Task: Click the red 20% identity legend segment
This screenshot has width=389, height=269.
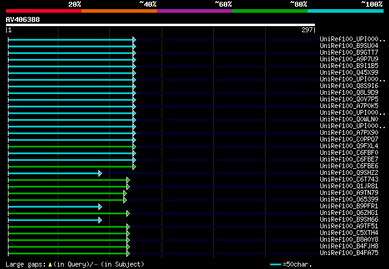Action: [x=44, y=11]
